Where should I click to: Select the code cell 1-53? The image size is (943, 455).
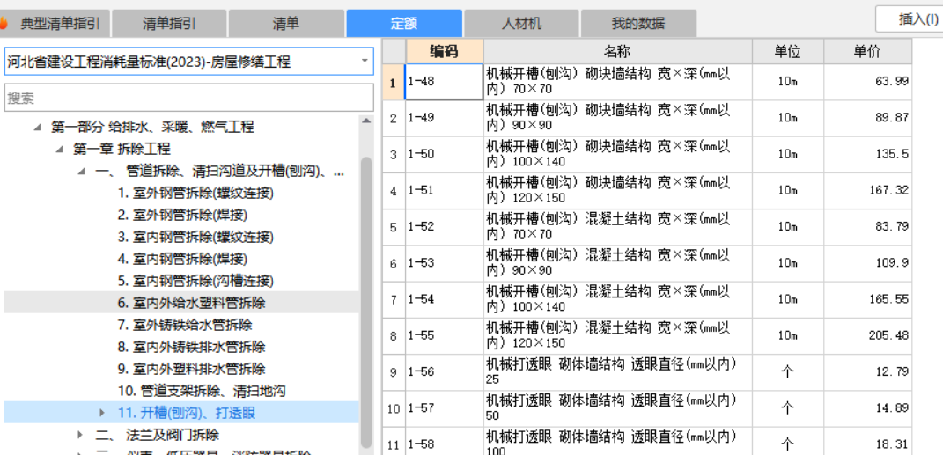[x=445, y=263]
